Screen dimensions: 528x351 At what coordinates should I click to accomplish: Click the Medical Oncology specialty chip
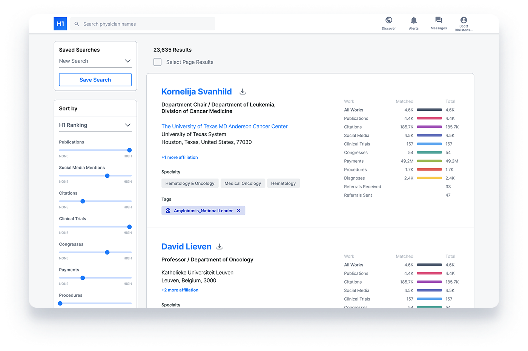(243, 183)
